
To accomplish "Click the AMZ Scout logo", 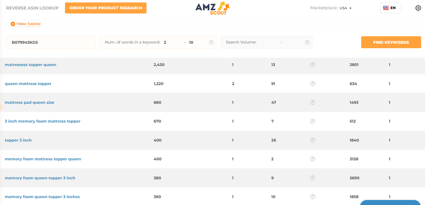I will point(212,8).
